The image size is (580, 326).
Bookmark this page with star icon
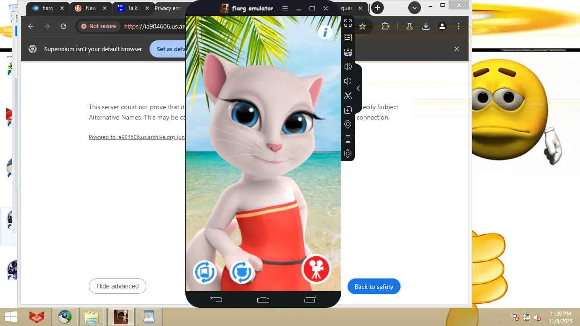362,26
